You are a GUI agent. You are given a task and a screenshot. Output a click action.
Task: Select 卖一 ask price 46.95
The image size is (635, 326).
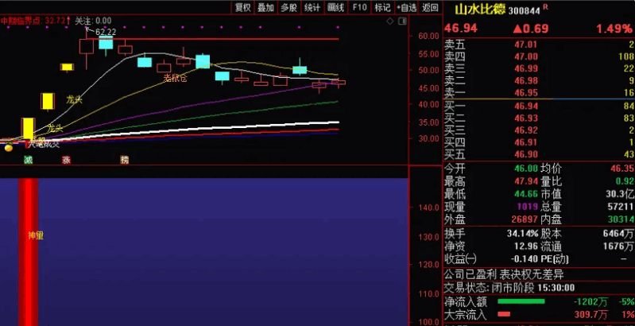pyautogui.click(x=526, y=93)
